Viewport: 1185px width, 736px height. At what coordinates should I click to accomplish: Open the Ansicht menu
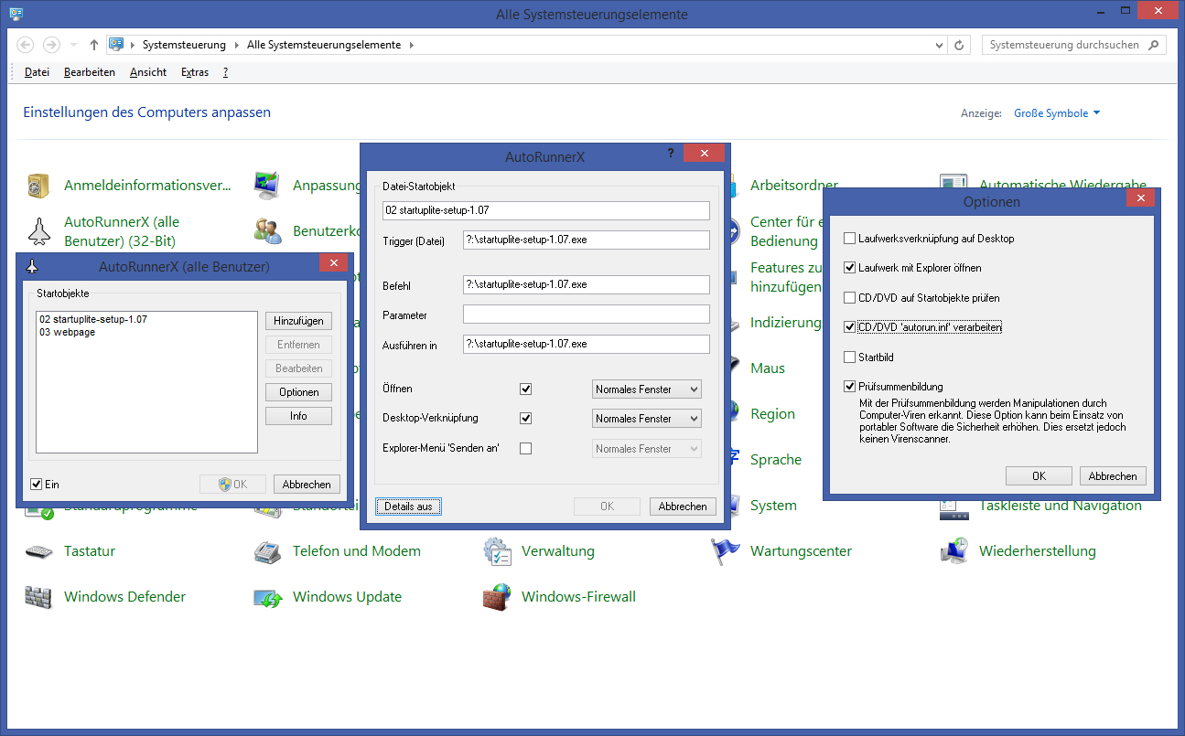click(148, 72)
